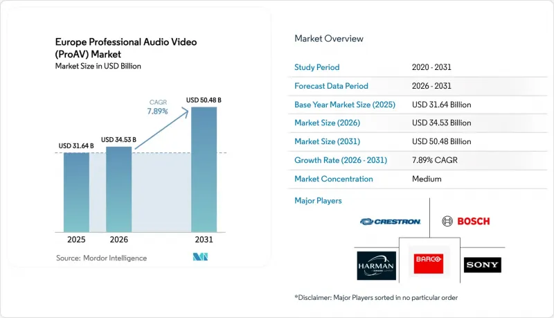Click the 2026 axis label
This screenshot has height=318, width=554.
[118, 240]
